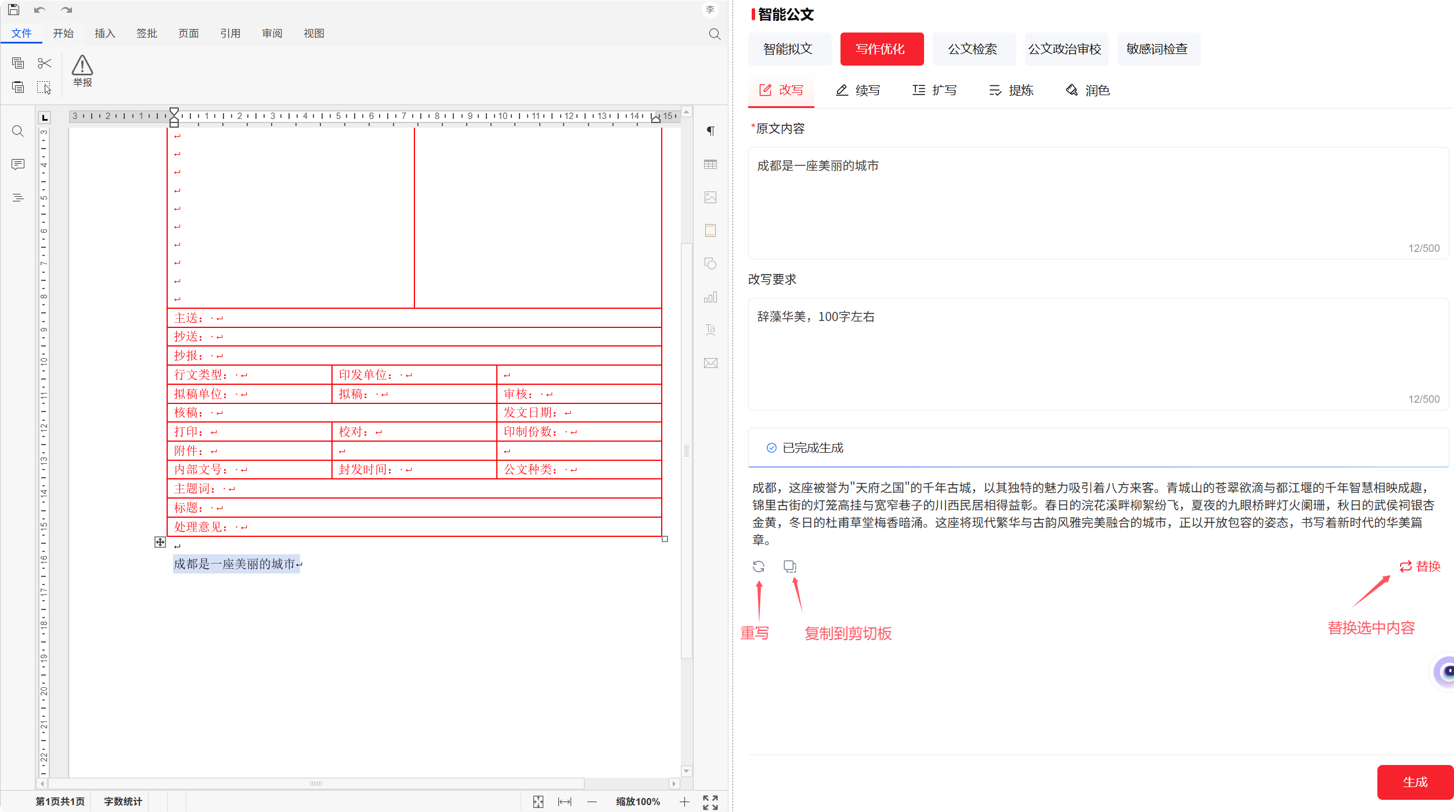Click the insert image icon in right sidebar

point(710,197)
